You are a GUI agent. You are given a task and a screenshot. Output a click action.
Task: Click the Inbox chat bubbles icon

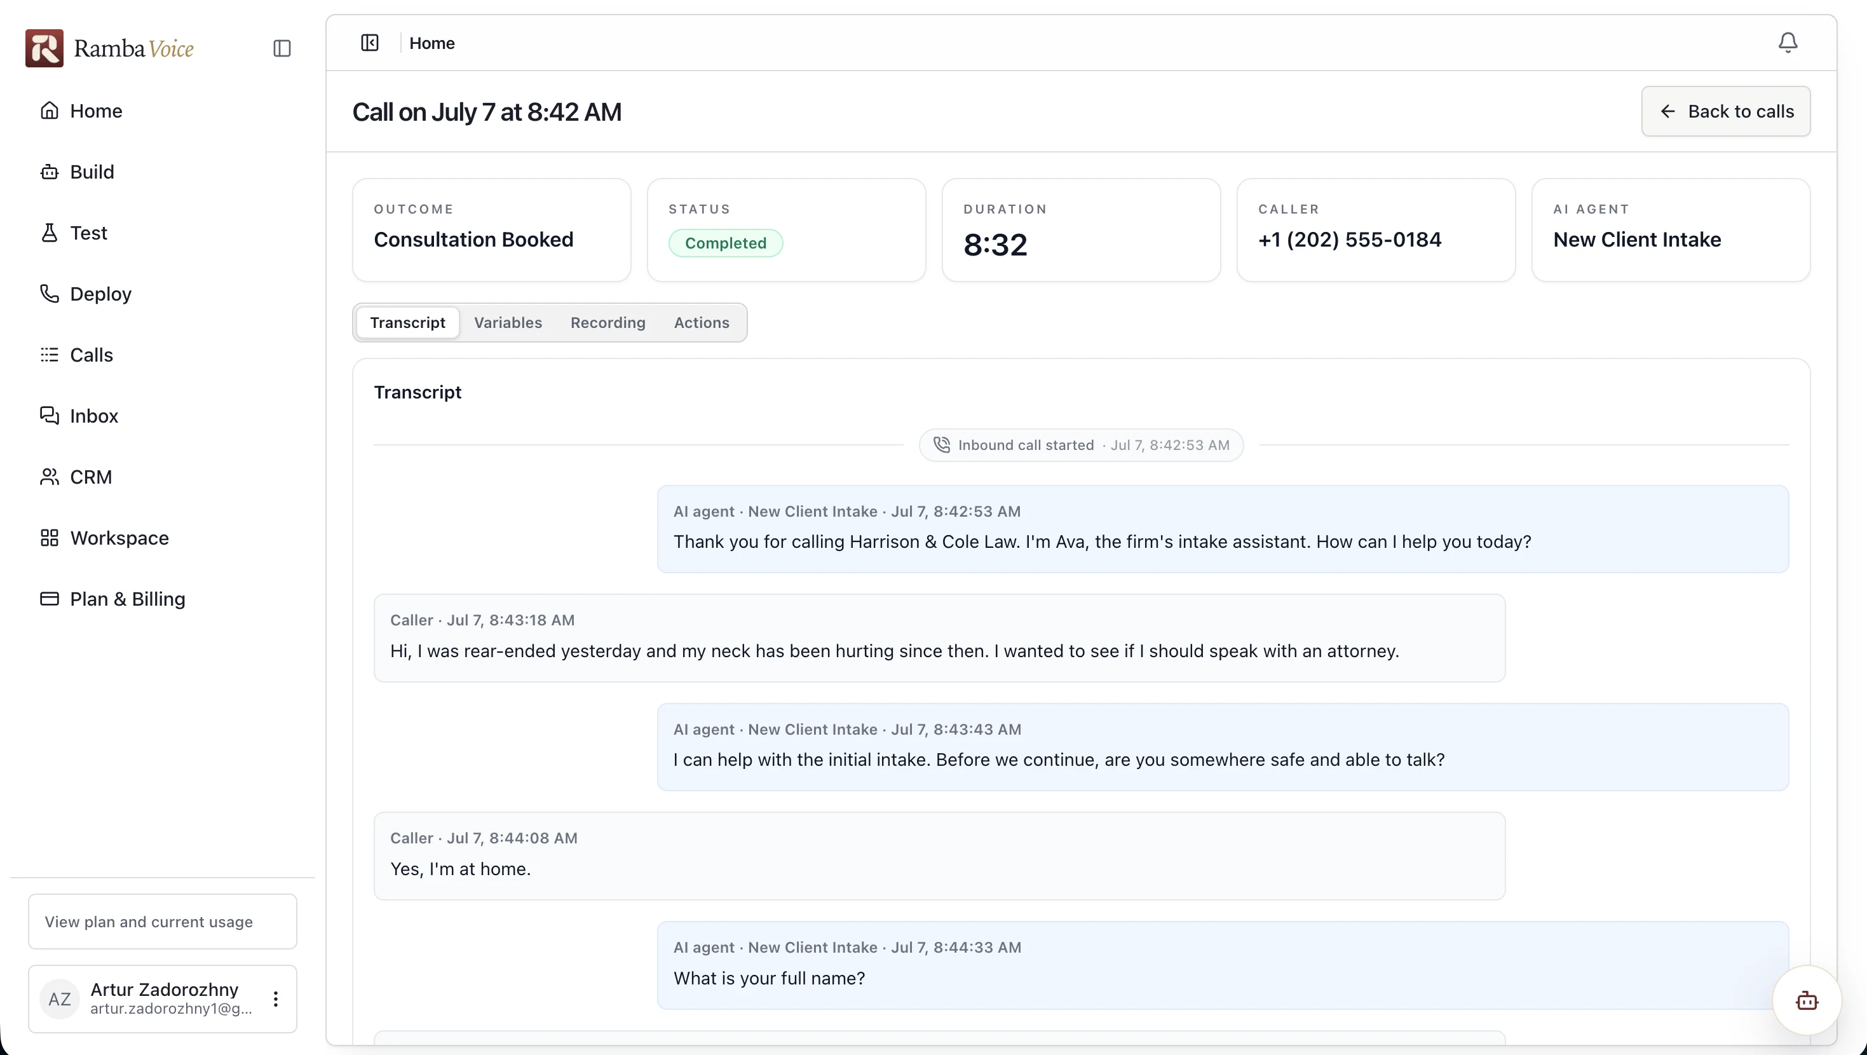coord(50,416)
